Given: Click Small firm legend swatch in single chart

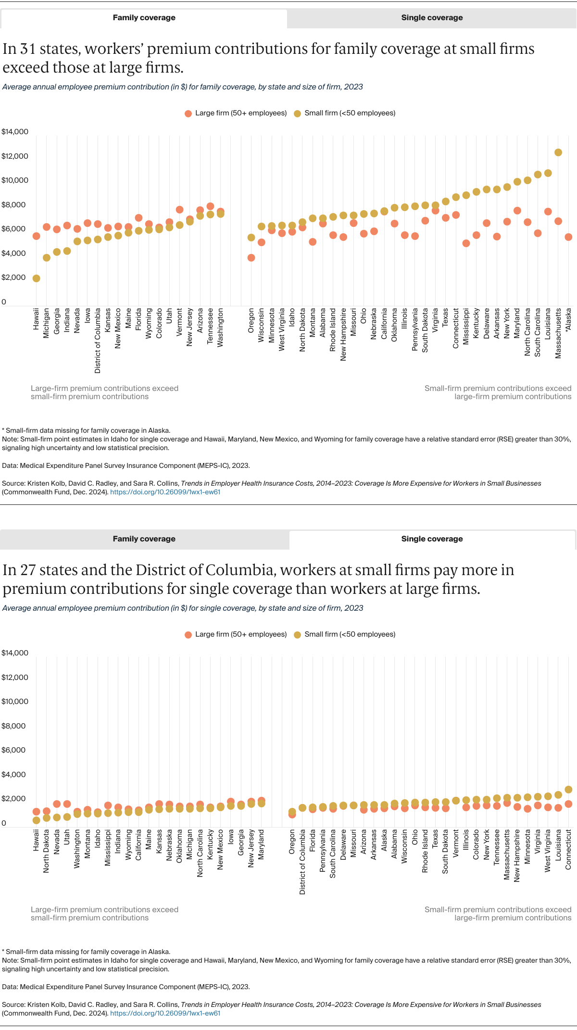Looking at the screenshot, I should pos(297,635).
